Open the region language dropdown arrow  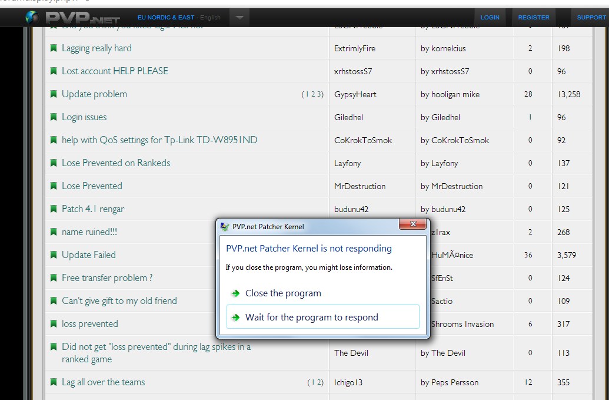click(x=239, y=18)
